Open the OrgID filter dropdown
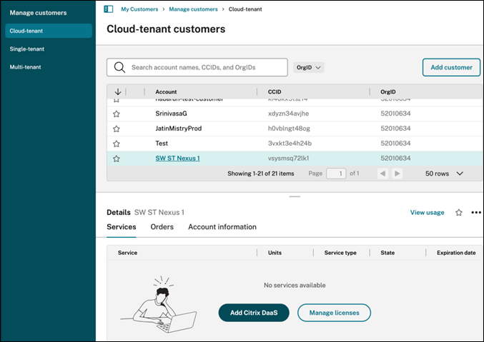484x342 pixels. click(x=309, y=67)
